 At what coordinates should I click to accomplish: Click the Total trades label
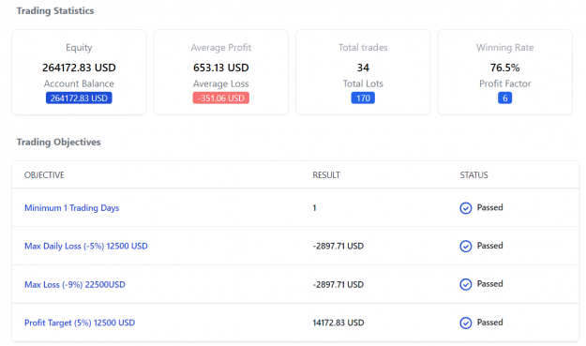[x=363, y=48]
